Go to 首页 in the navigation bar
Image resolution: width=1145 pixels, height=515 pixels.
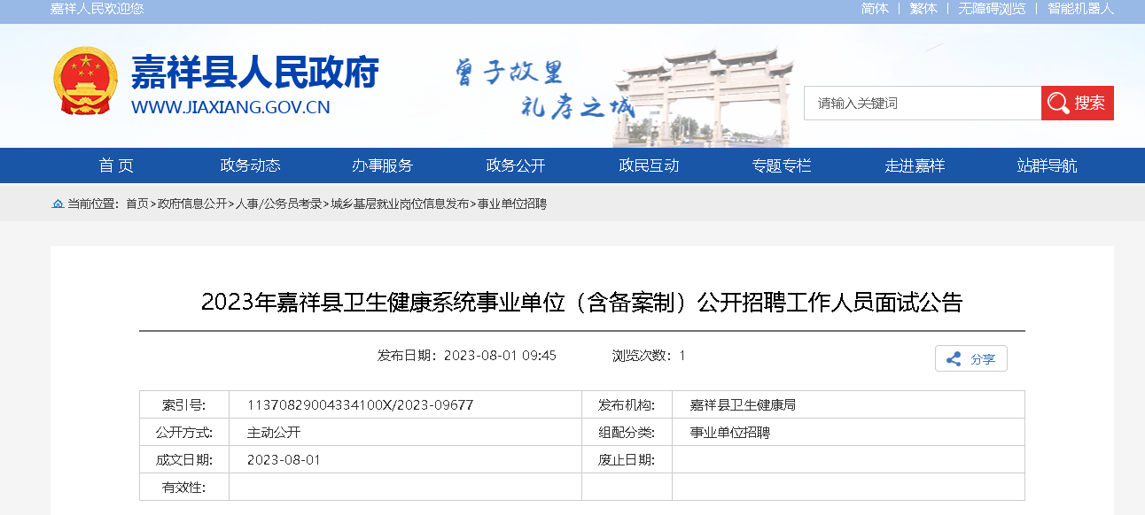coord(116,165)
